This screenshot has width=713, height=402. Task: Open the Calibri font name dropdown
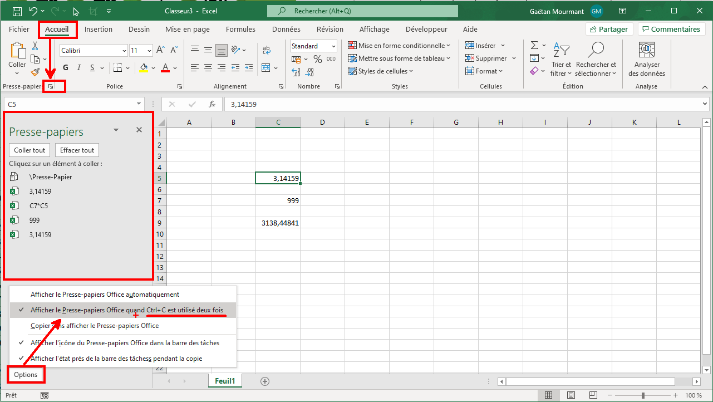124,51
